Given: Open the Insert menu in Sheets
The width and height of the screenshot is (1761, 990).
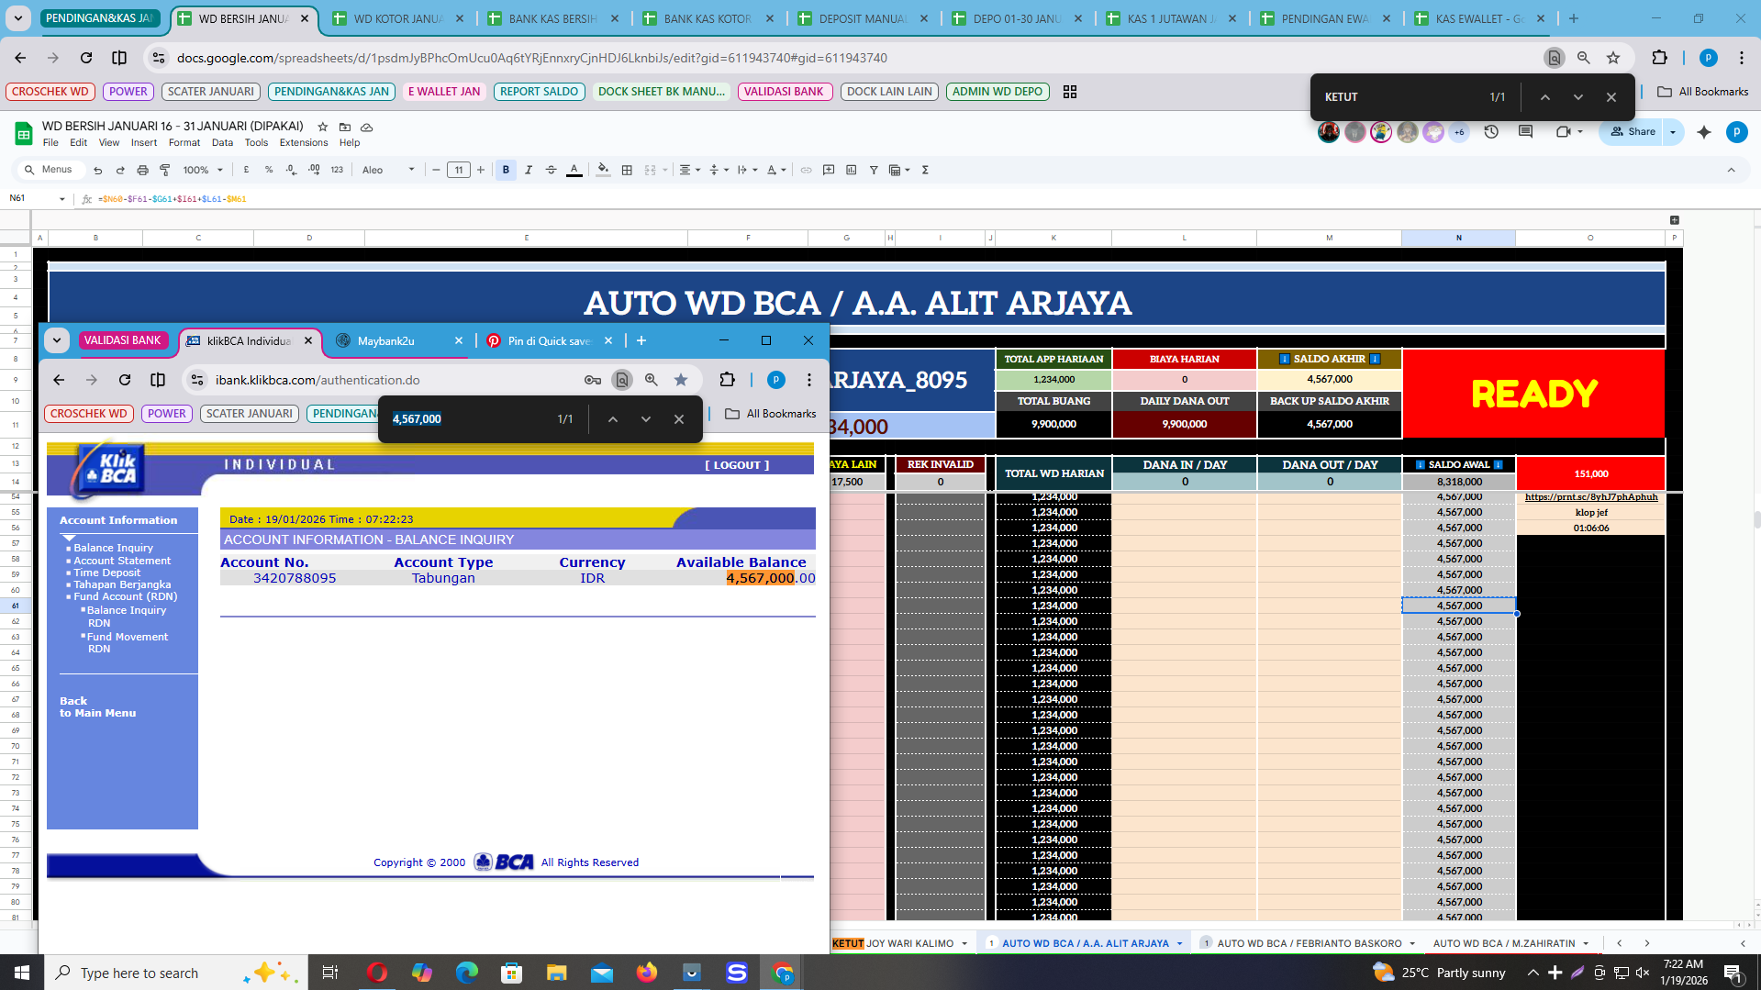Looking at the screenshot, I should coord(143,142).
